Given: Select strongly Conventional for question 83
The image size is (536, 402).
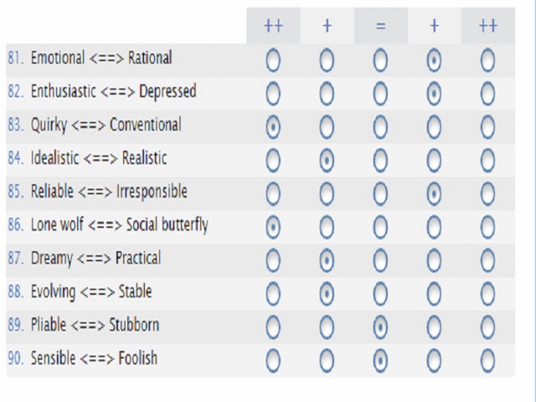Looking at the screenshot, I should coord(487,127).
